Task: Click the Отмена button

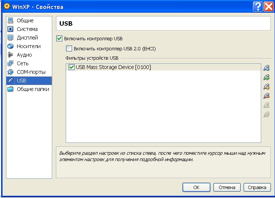Action: (x=227, y=187)
